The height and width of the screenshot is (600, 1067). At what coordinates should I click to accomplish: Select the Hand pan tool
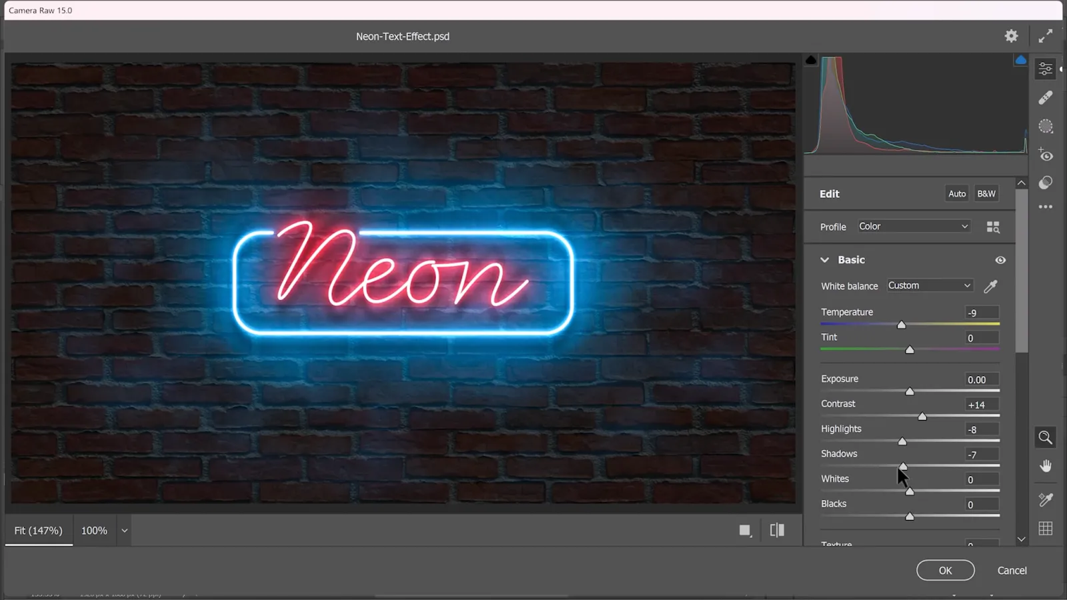pos(1045,466)
